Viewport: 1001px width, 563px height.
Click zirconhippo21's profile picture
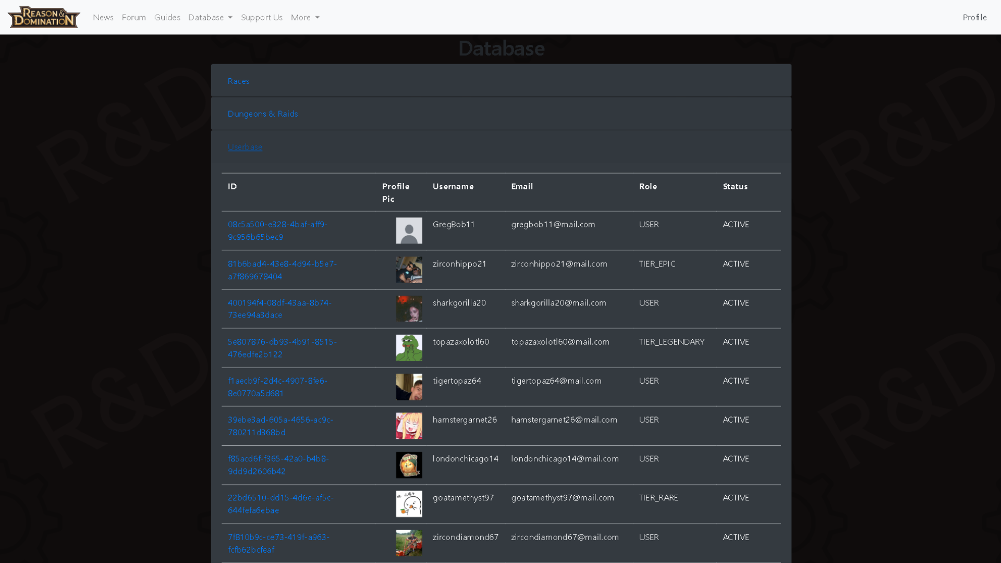pyautogui.click(x=409, y=270)
